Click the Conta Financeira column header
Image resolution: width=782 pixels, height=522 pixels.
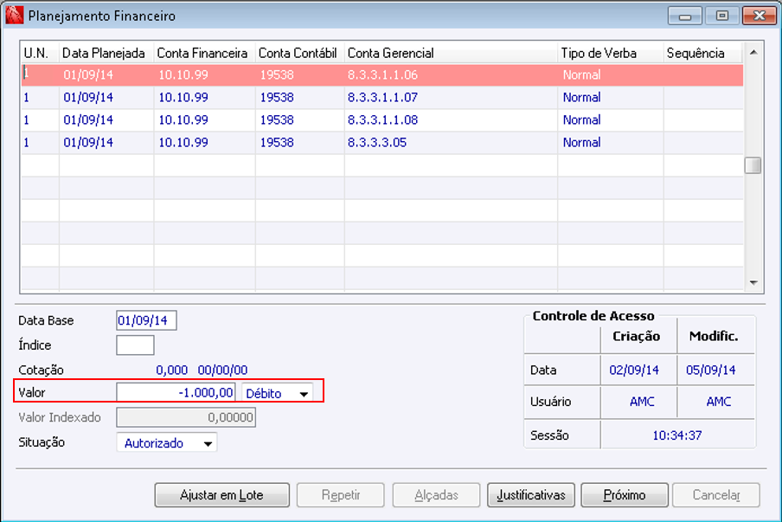click(202, 53)
